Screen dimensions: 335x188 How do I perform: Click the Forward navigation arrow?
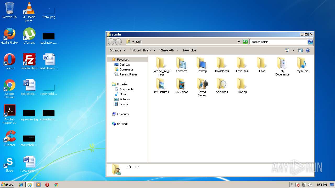point(118,42)
